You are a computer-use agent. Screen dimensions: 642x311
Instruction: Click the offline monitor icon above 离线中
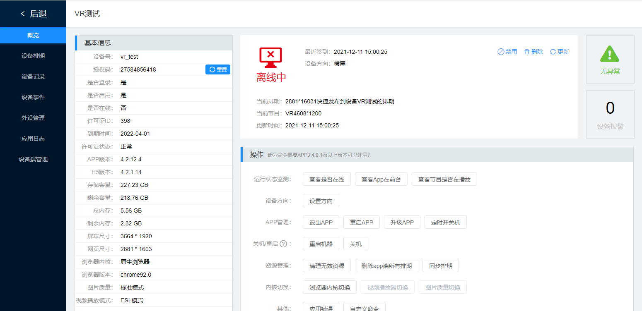pyautogui.click(x=270, y=57)
